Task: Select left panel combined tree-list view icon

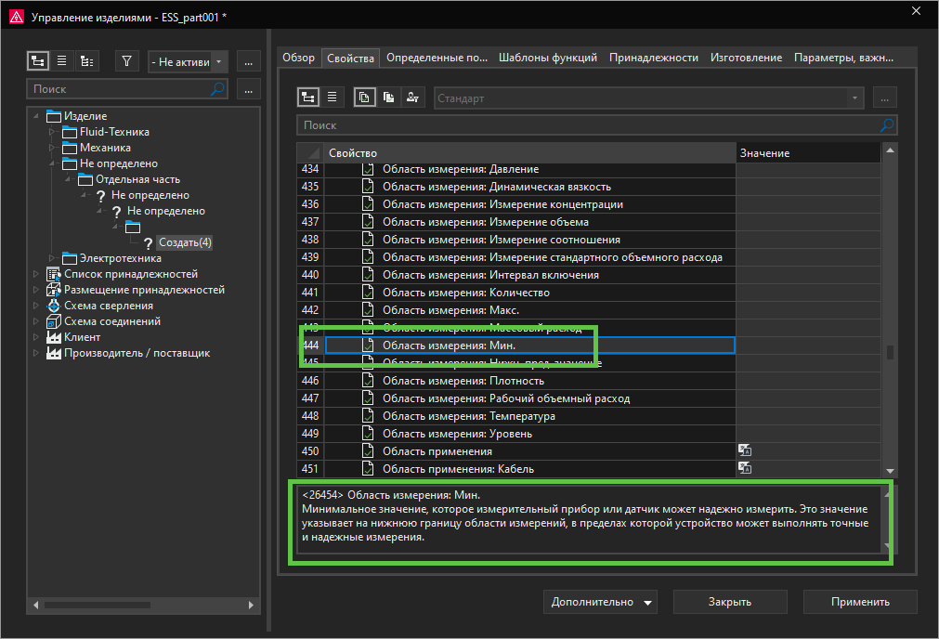Action: pos(86,61)
